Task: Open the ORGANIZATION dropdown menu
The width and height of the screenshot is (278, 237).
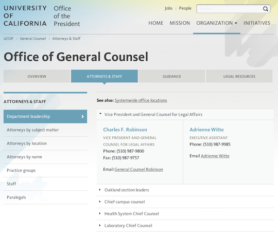Action: tap(217, 23)
